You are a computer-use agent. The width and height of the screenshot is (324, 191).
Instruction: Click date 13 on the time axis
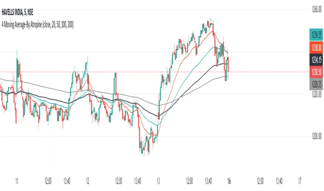[158, 181]
